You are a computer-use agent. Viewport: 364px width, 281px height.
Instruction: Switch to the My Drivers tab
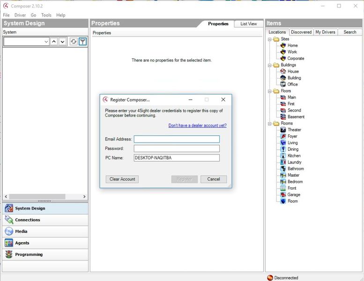click(x=325, y=32)
